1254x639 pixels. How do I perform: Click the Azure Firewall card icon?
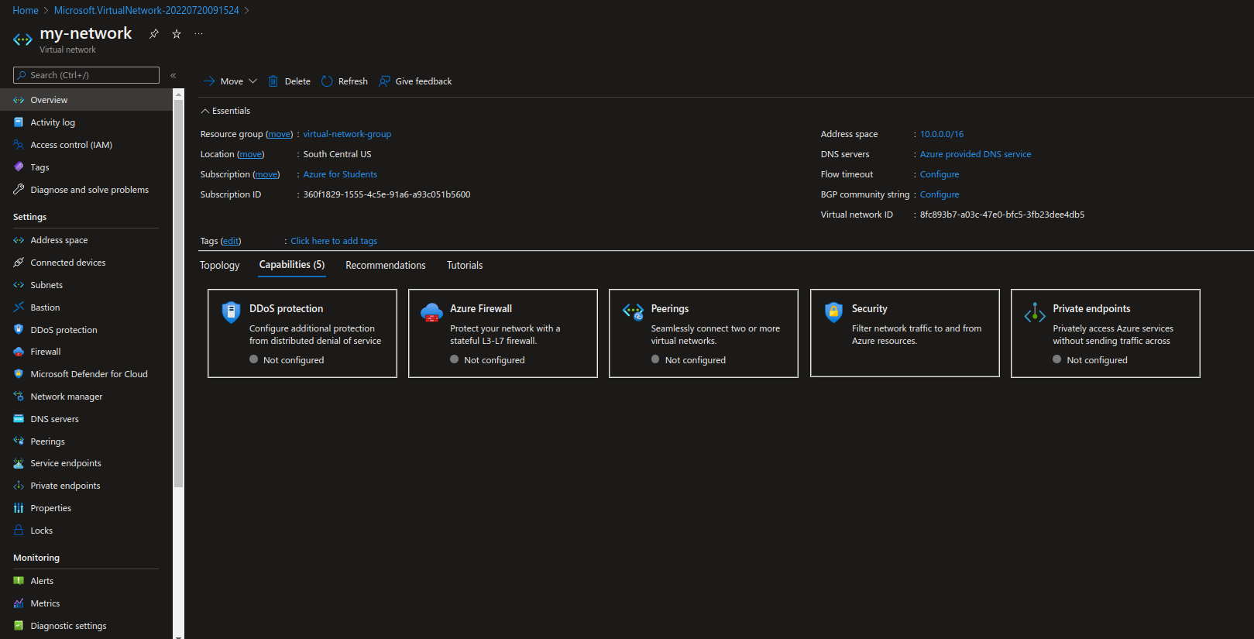click(x=431, y=312)
